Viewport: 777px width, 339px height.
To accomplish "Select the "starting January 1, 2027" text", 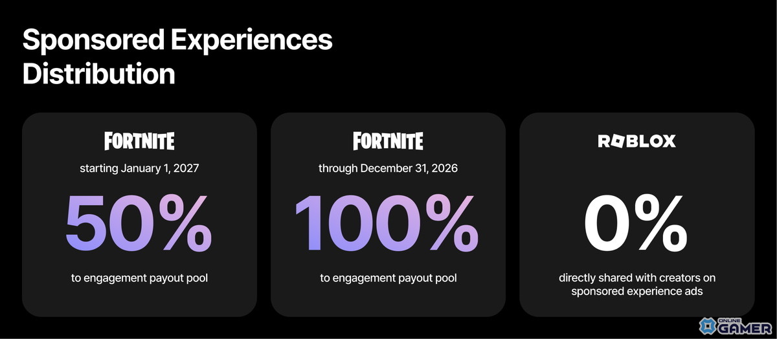I will coord(139,168).
